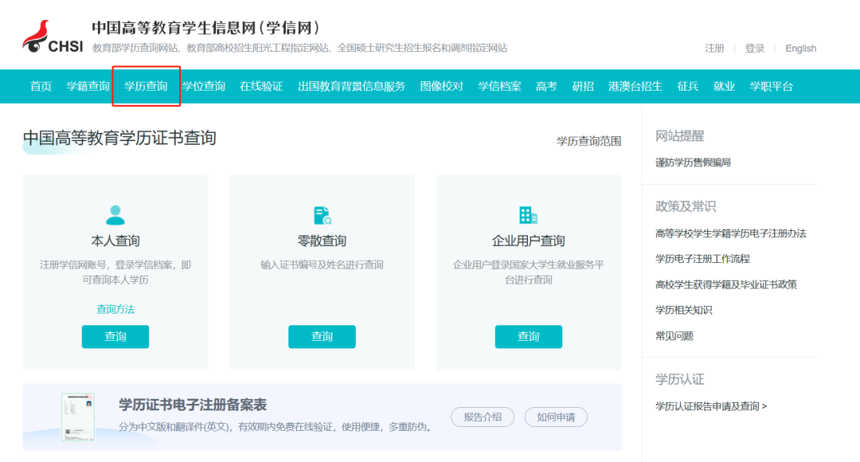Viewport: 860px width, 462px height.
Task: Click 查询 button in 本人查询 card
Action: click(x=115, y=336)
